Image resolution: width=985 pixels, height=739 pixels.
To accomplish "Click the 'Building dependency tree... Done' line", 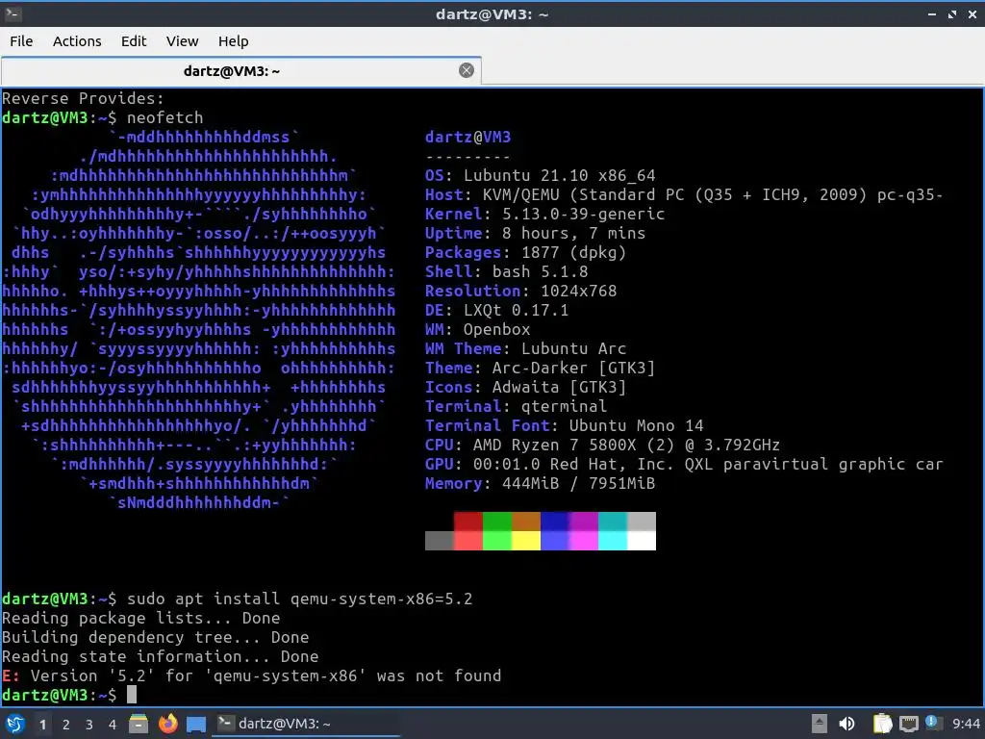I will click(155, 637).
